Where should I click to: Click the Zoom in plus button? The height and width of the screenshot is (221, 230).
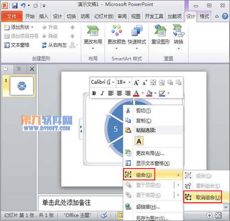click(209, 215)
